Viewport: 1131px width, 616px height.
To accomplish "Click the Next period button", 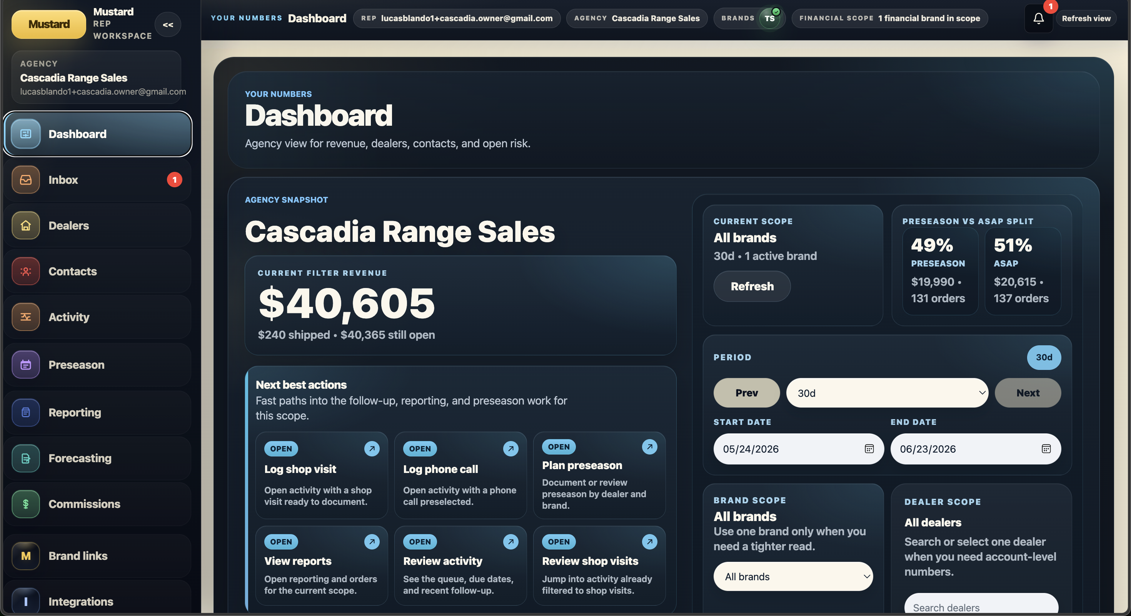I will click(1028, 393).
